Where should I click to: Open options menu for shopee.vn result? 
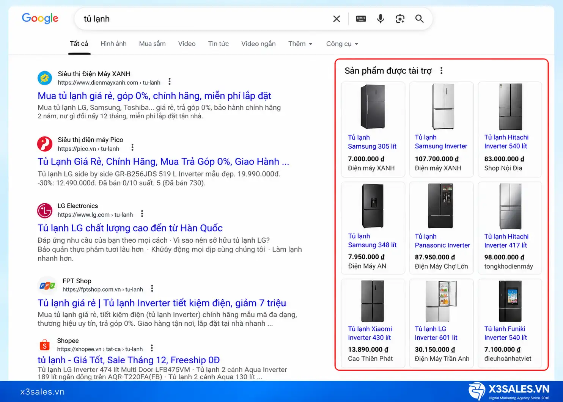152,348
